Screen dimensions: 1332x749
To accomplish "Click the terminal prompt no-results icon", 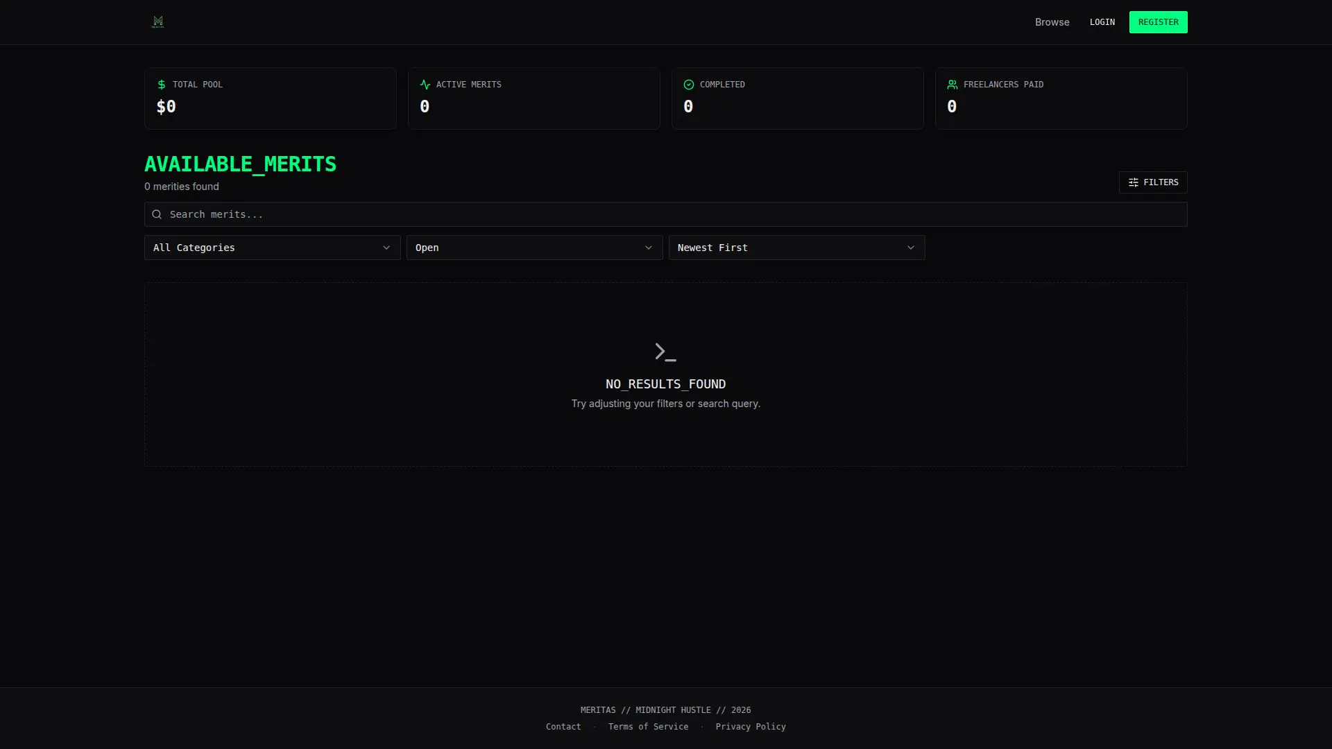I will [x=665, y=352].
